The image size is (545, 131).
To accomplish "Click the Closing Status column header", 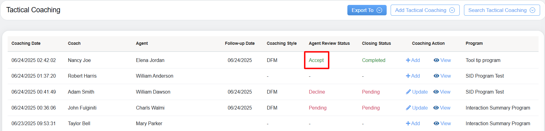I will click(376, 44).
